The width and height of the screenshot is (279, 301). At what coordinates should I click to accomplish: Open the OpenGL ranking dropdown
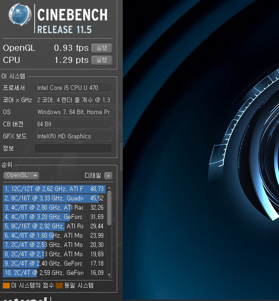click(x=21, y=175)
